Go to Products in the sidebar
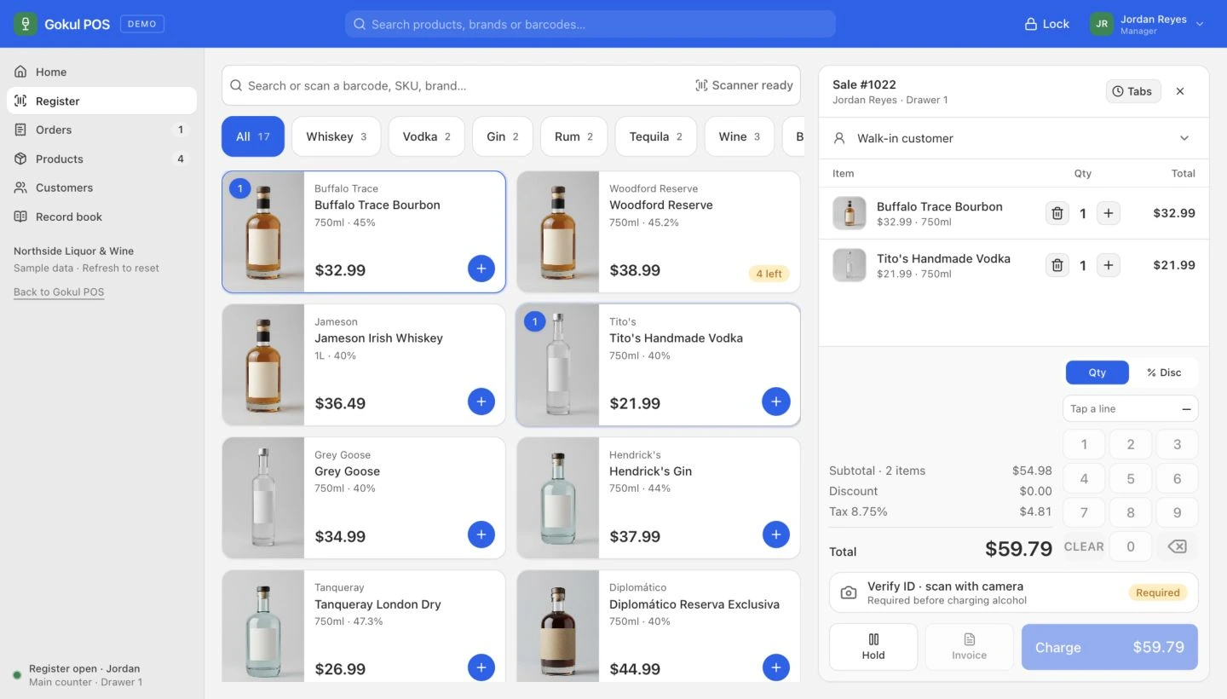Viewport: 1227px width, 699px height. (x=101, y=159)
